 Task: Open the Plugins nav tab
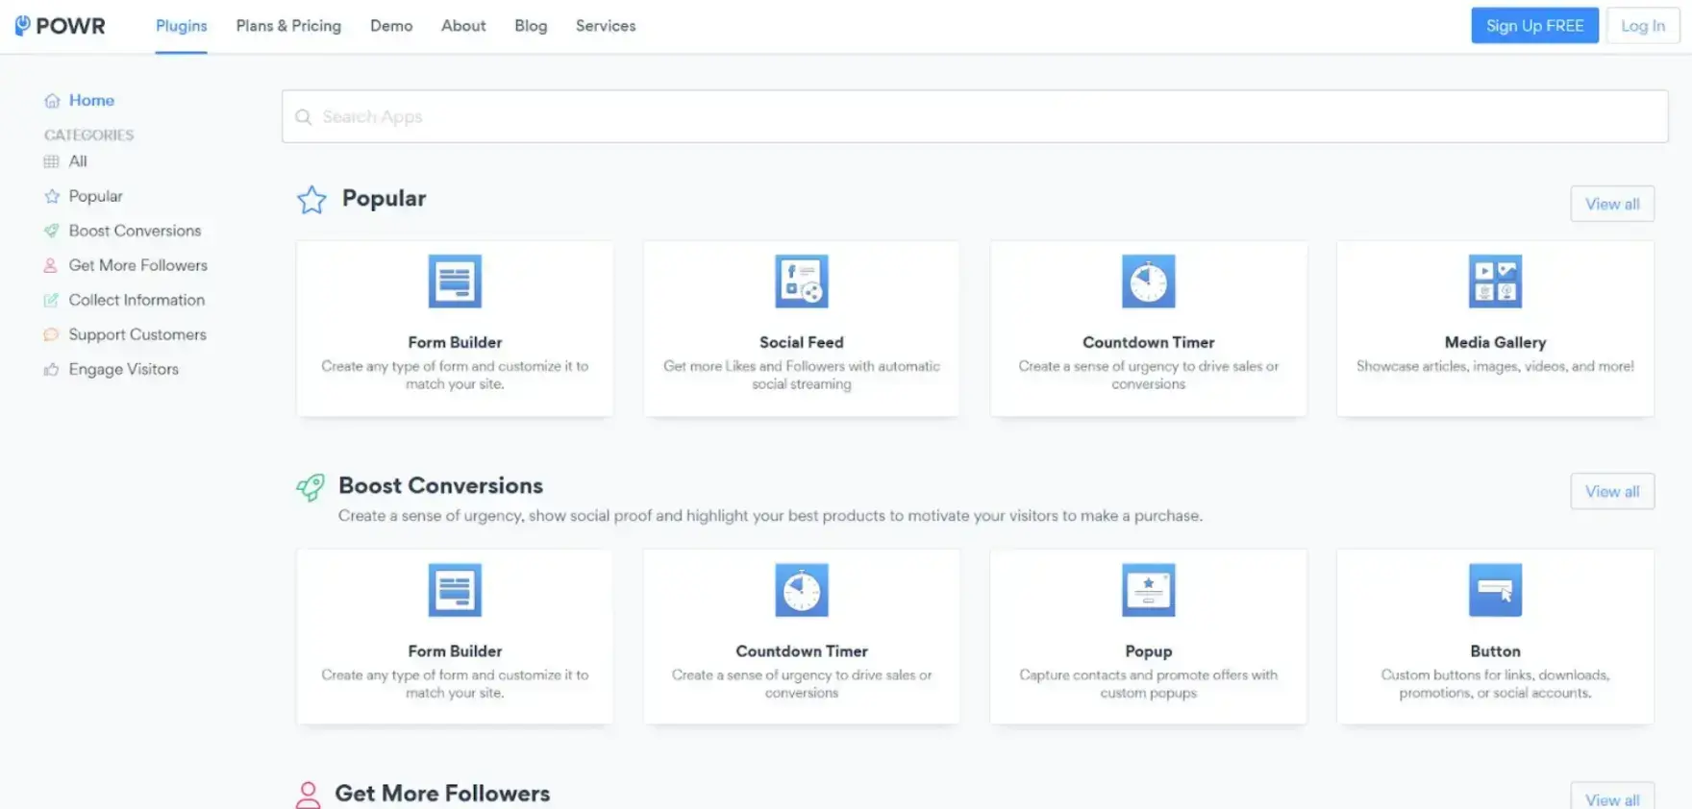click(181, 26)
